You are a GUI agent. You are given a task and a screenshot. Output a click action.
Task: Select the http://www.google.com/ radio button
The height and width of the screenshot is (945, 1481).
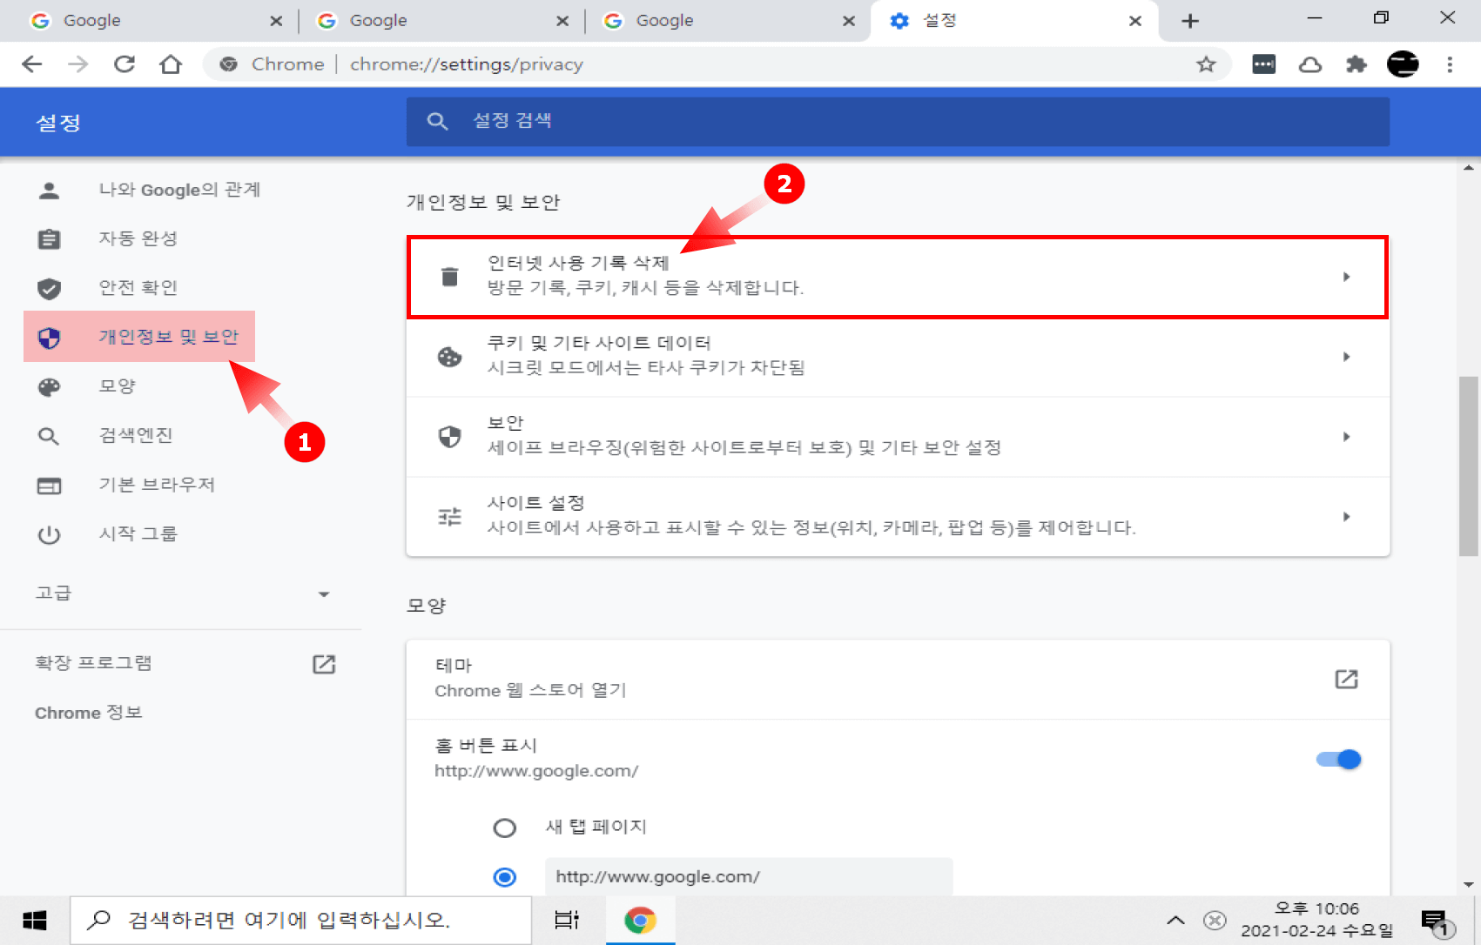[505, 877]
